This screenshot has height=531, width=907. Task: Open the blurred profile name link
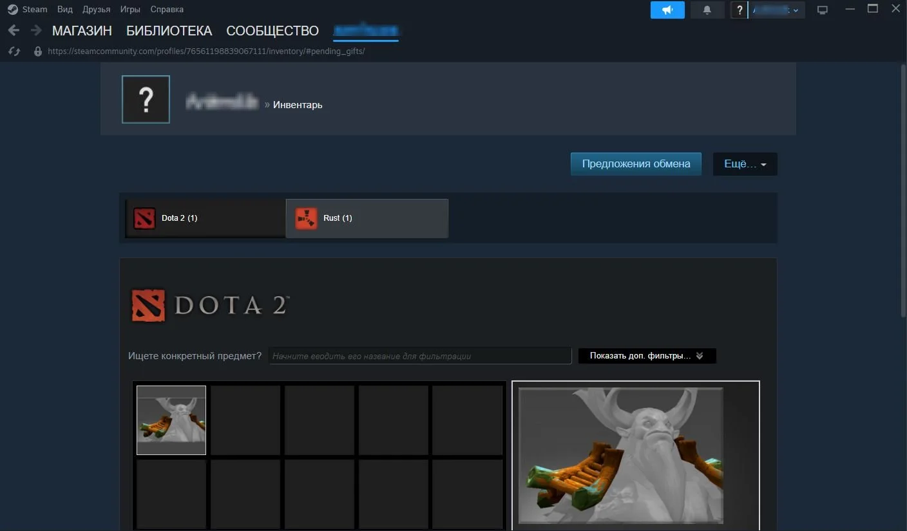click(x=222, y=103)
